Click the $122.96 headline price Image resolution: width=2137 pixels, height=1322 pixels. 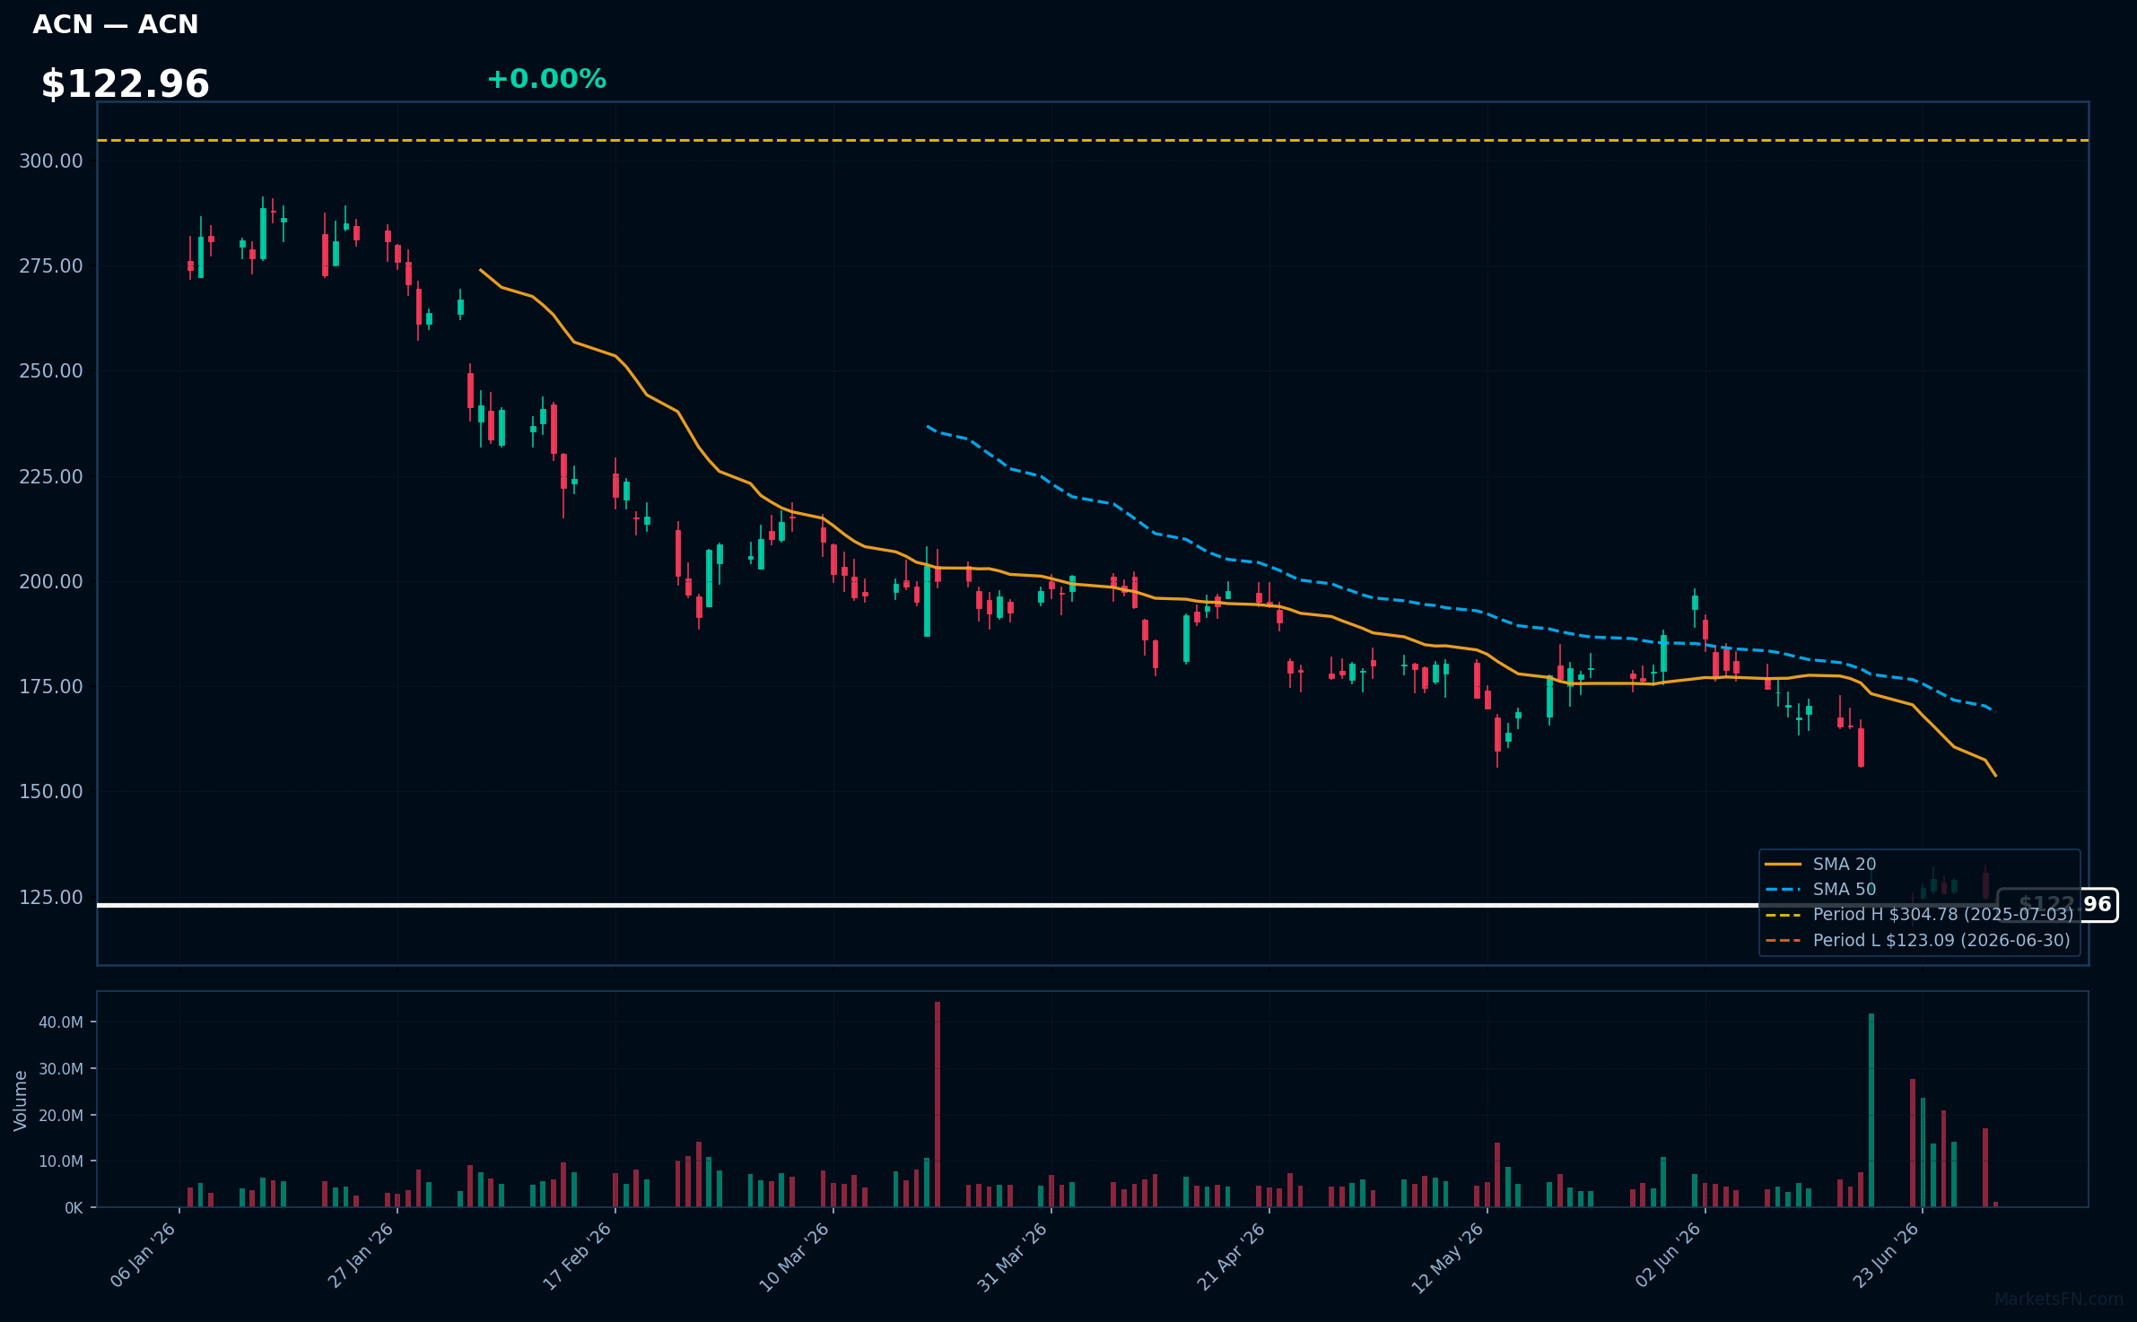click(x=125, y=84)
